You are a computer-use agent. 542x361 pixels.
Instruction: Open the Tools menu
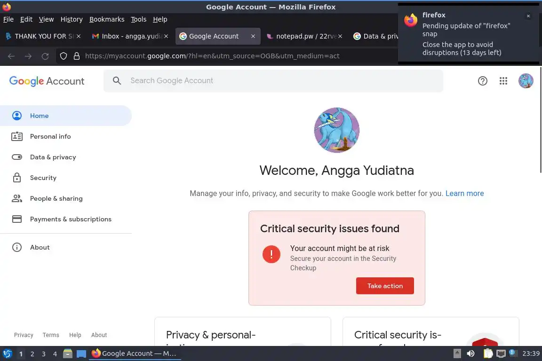pos(139,19)
